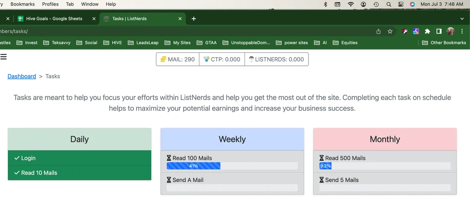
Task: Open macOS Spotlight search icon
Action: 388,4
